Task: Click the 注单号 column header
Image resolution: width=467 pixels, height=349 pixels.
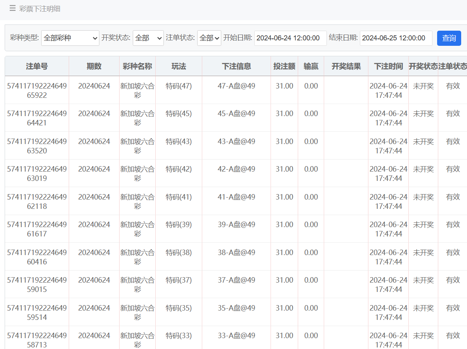Action: pyautogui.click(x=37, y=66)
